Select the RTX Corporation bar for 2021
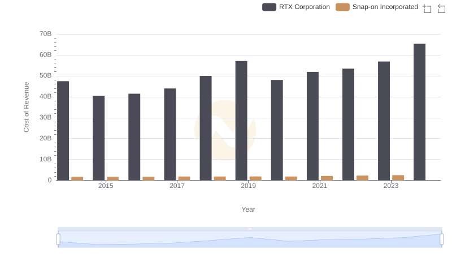 [312, 126]
